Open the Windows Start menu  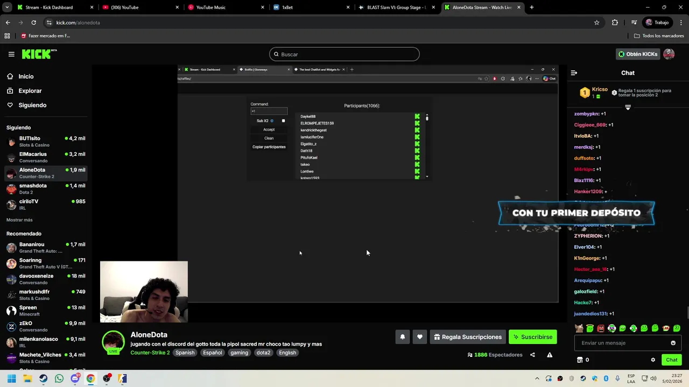[x=11, y=378]
